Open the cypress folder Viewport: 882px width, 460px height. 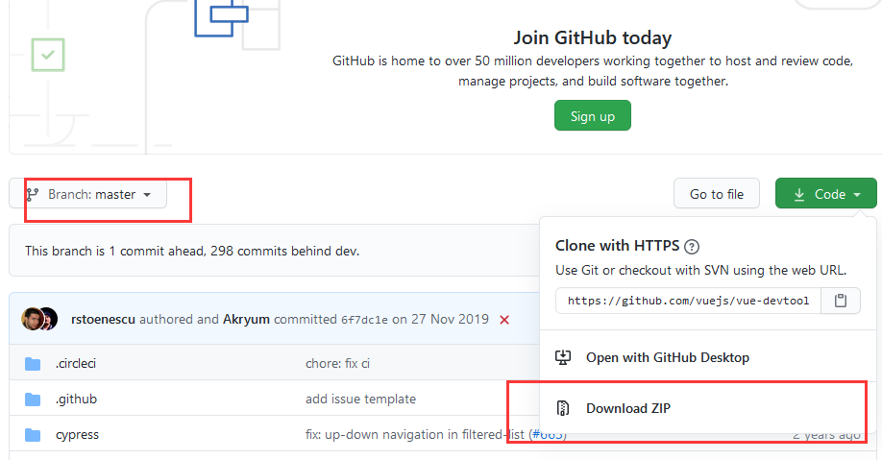click(77, 435)
